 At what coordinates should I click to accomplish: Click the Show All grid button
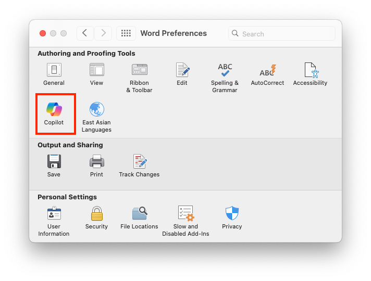point(126,33)
